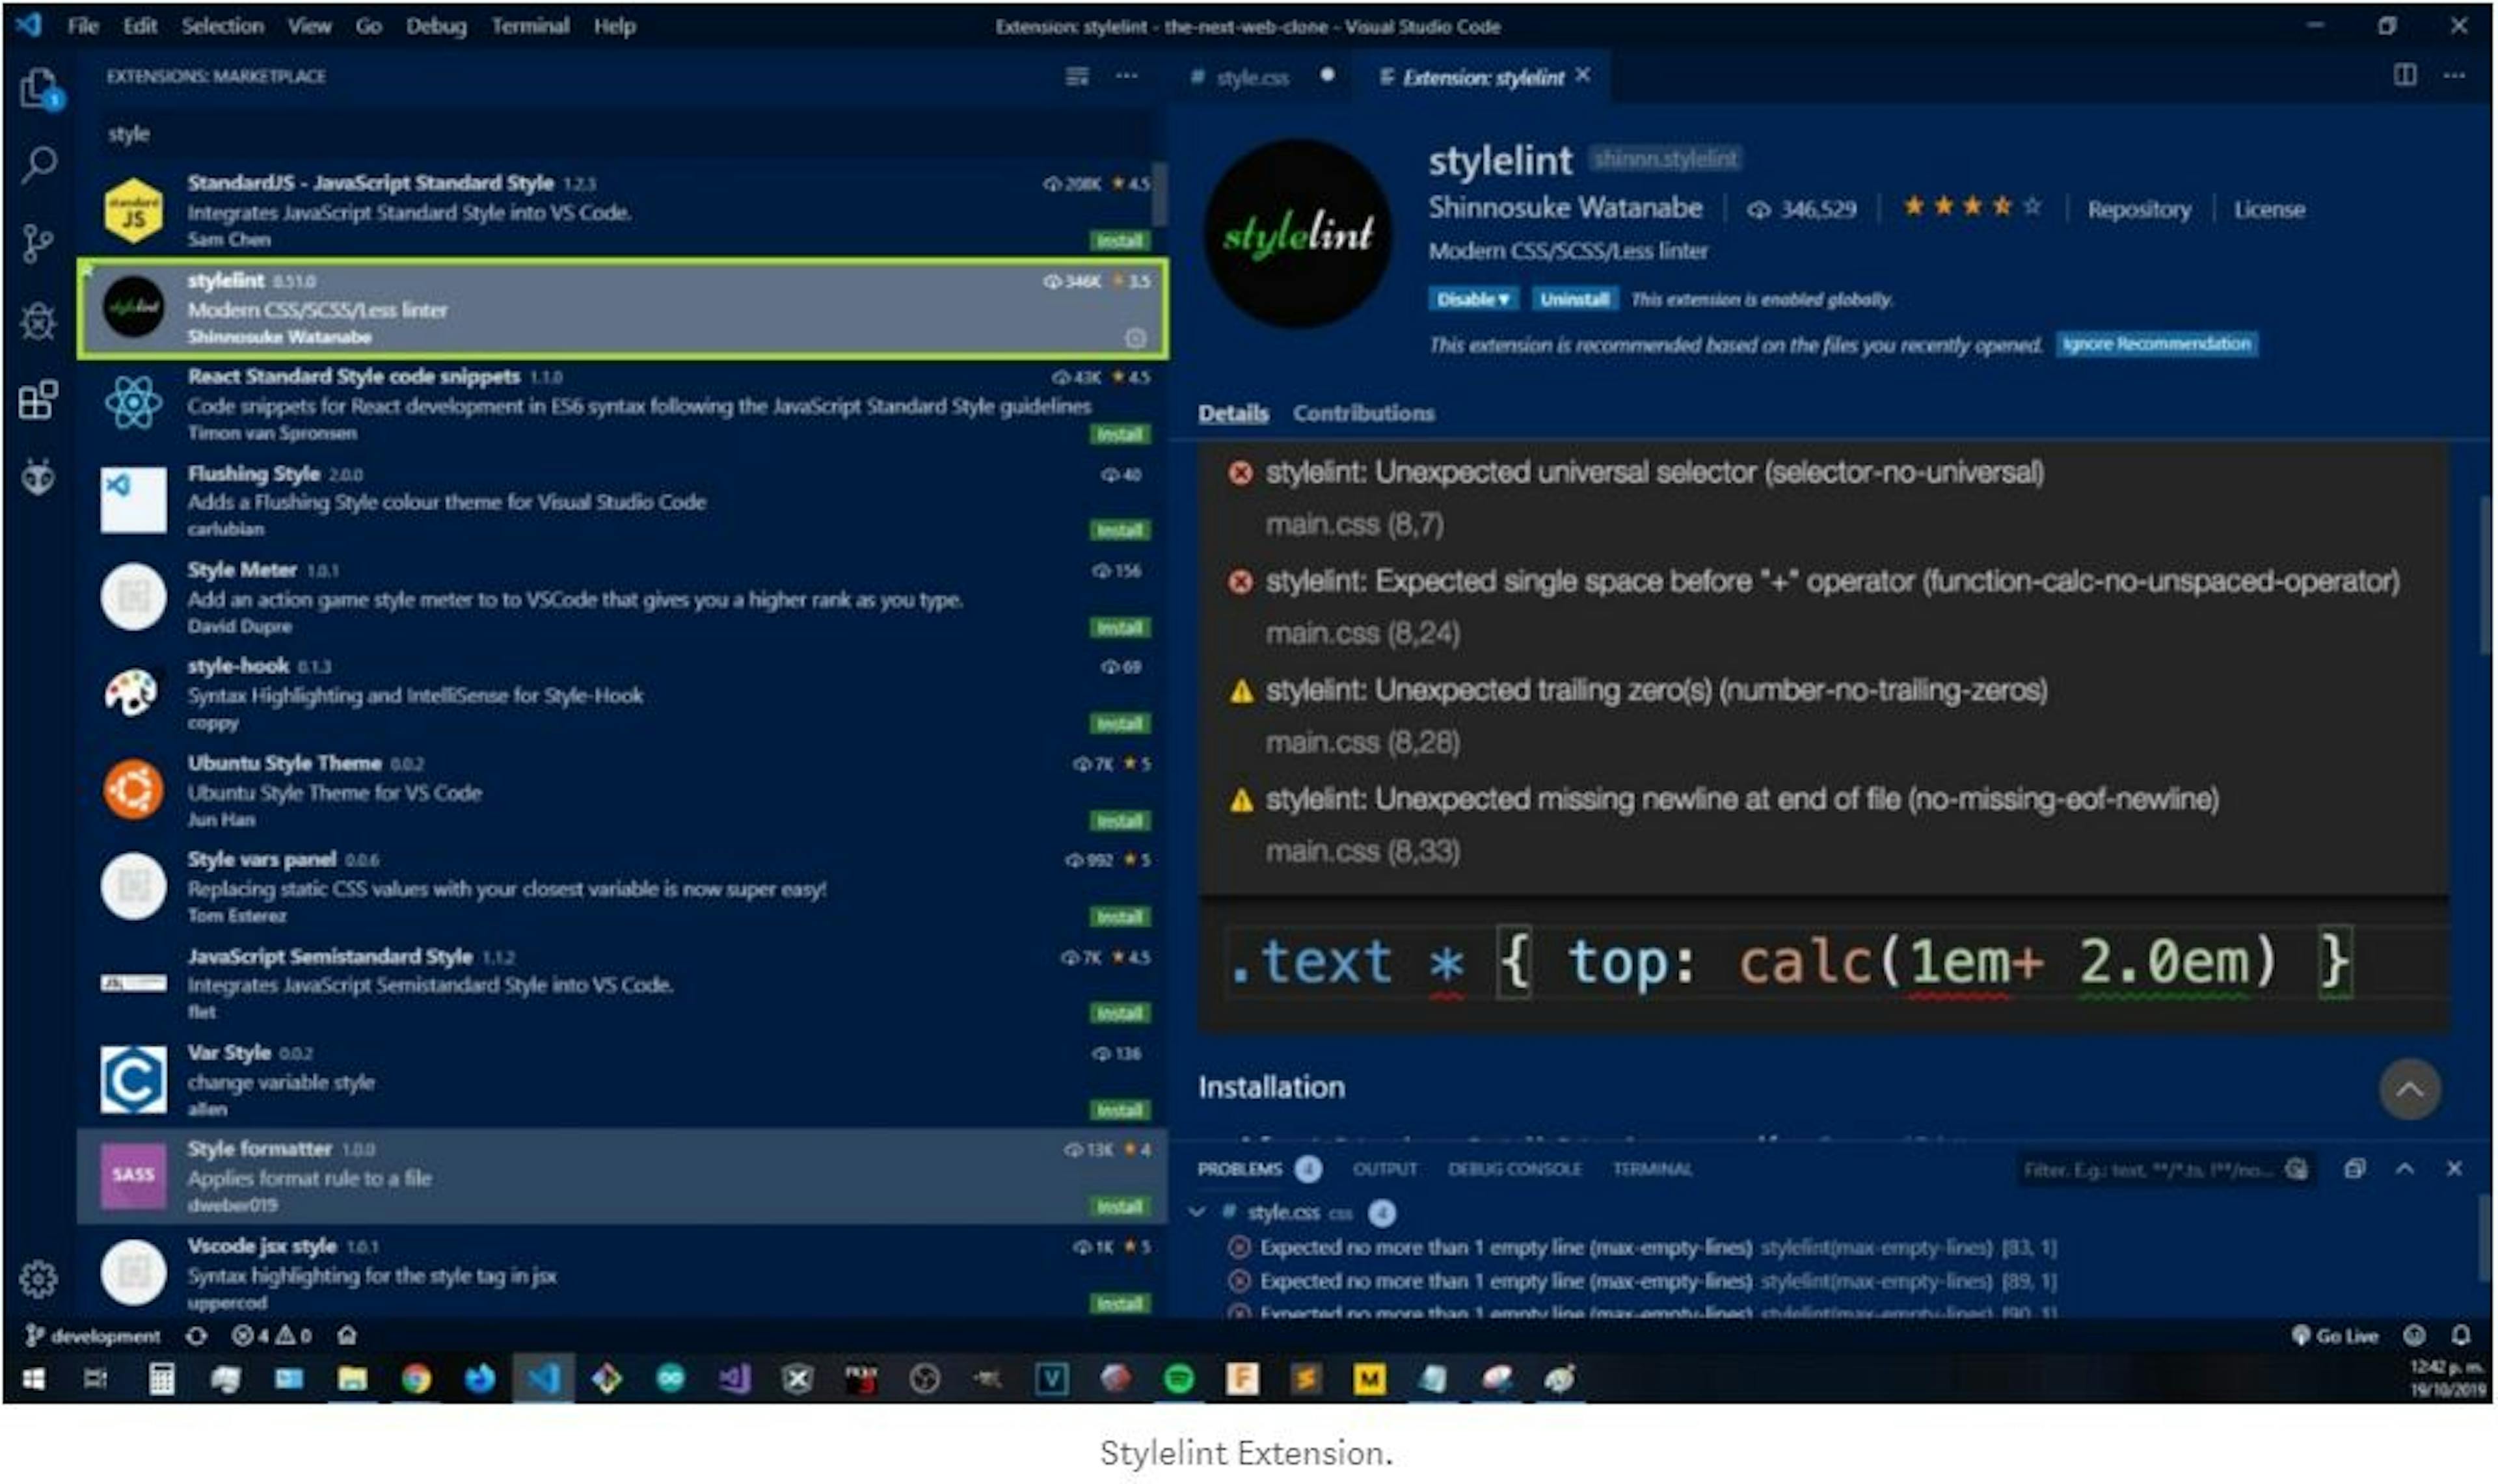Viewport: 2498px width, 1484px height.
Task: Open More Actions in Extensions Marketplace header
Action: 1127,76
